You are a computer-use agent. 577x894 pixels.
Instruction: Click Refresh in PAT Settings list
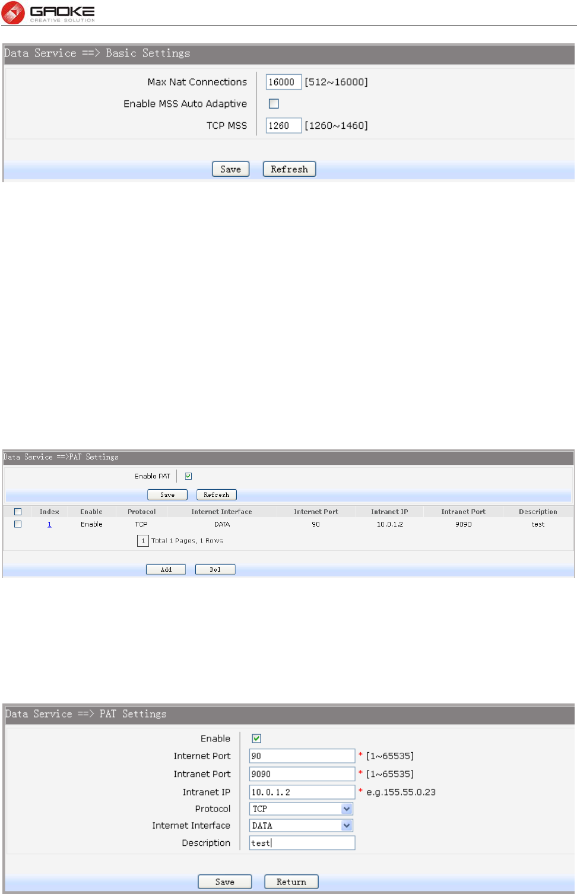[217, 494]
